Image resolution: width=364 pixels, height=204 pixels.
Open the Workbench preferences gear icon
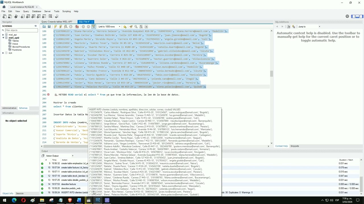[x=347, y=16]
